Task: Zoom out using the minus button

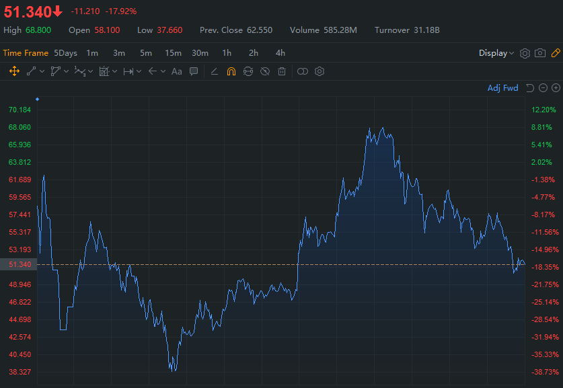Action: click(x=543, y=88)
